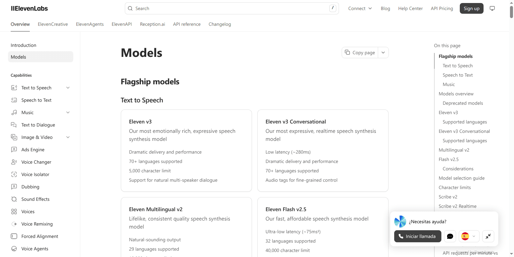Click the Ads Engine sidebar icon

(x=14, y=150)
